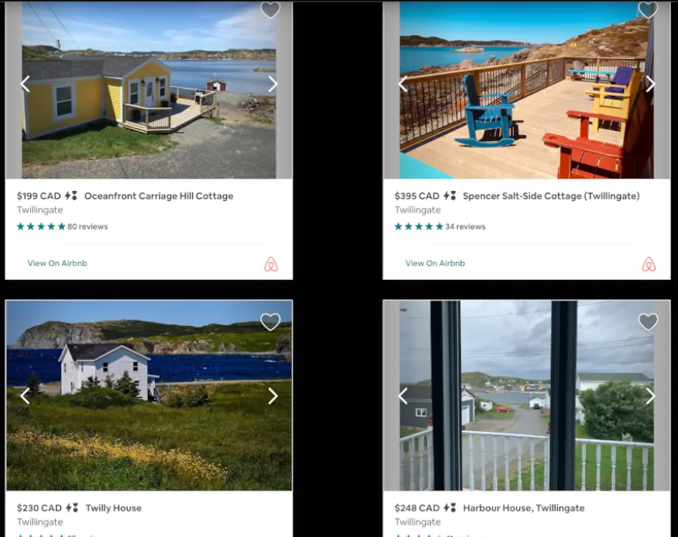Save Oceanfront Carriage Hill Cottage with heart

click(270, 9)
